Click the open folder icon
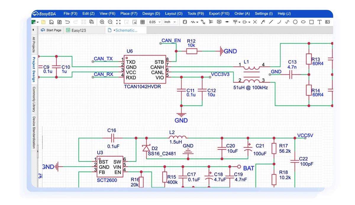Image resolution: width=355 pixels, height=205 pixels. [x=43, y=22]
